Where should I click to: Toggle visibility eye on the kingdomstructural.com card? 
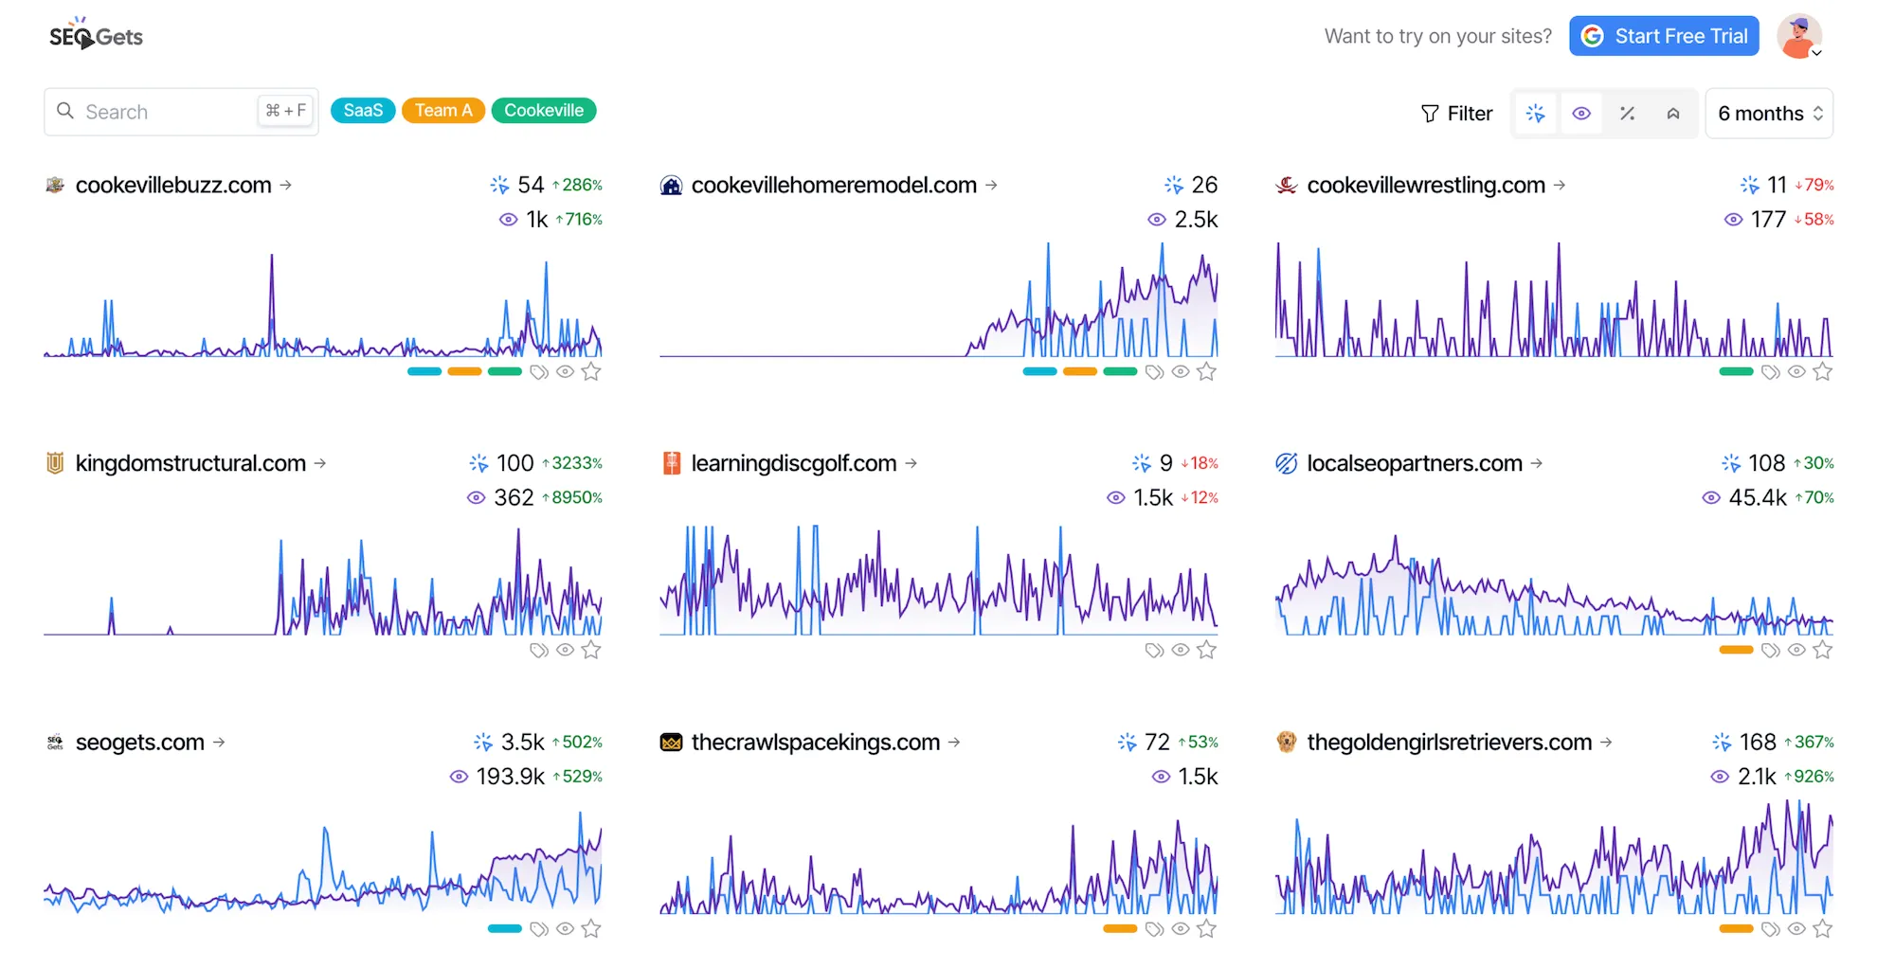click(566, 650)
